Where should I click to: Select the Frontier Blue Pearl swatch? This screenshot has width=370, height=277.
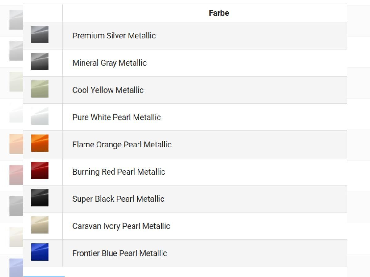pyautogui.click(x=40, y=252)
